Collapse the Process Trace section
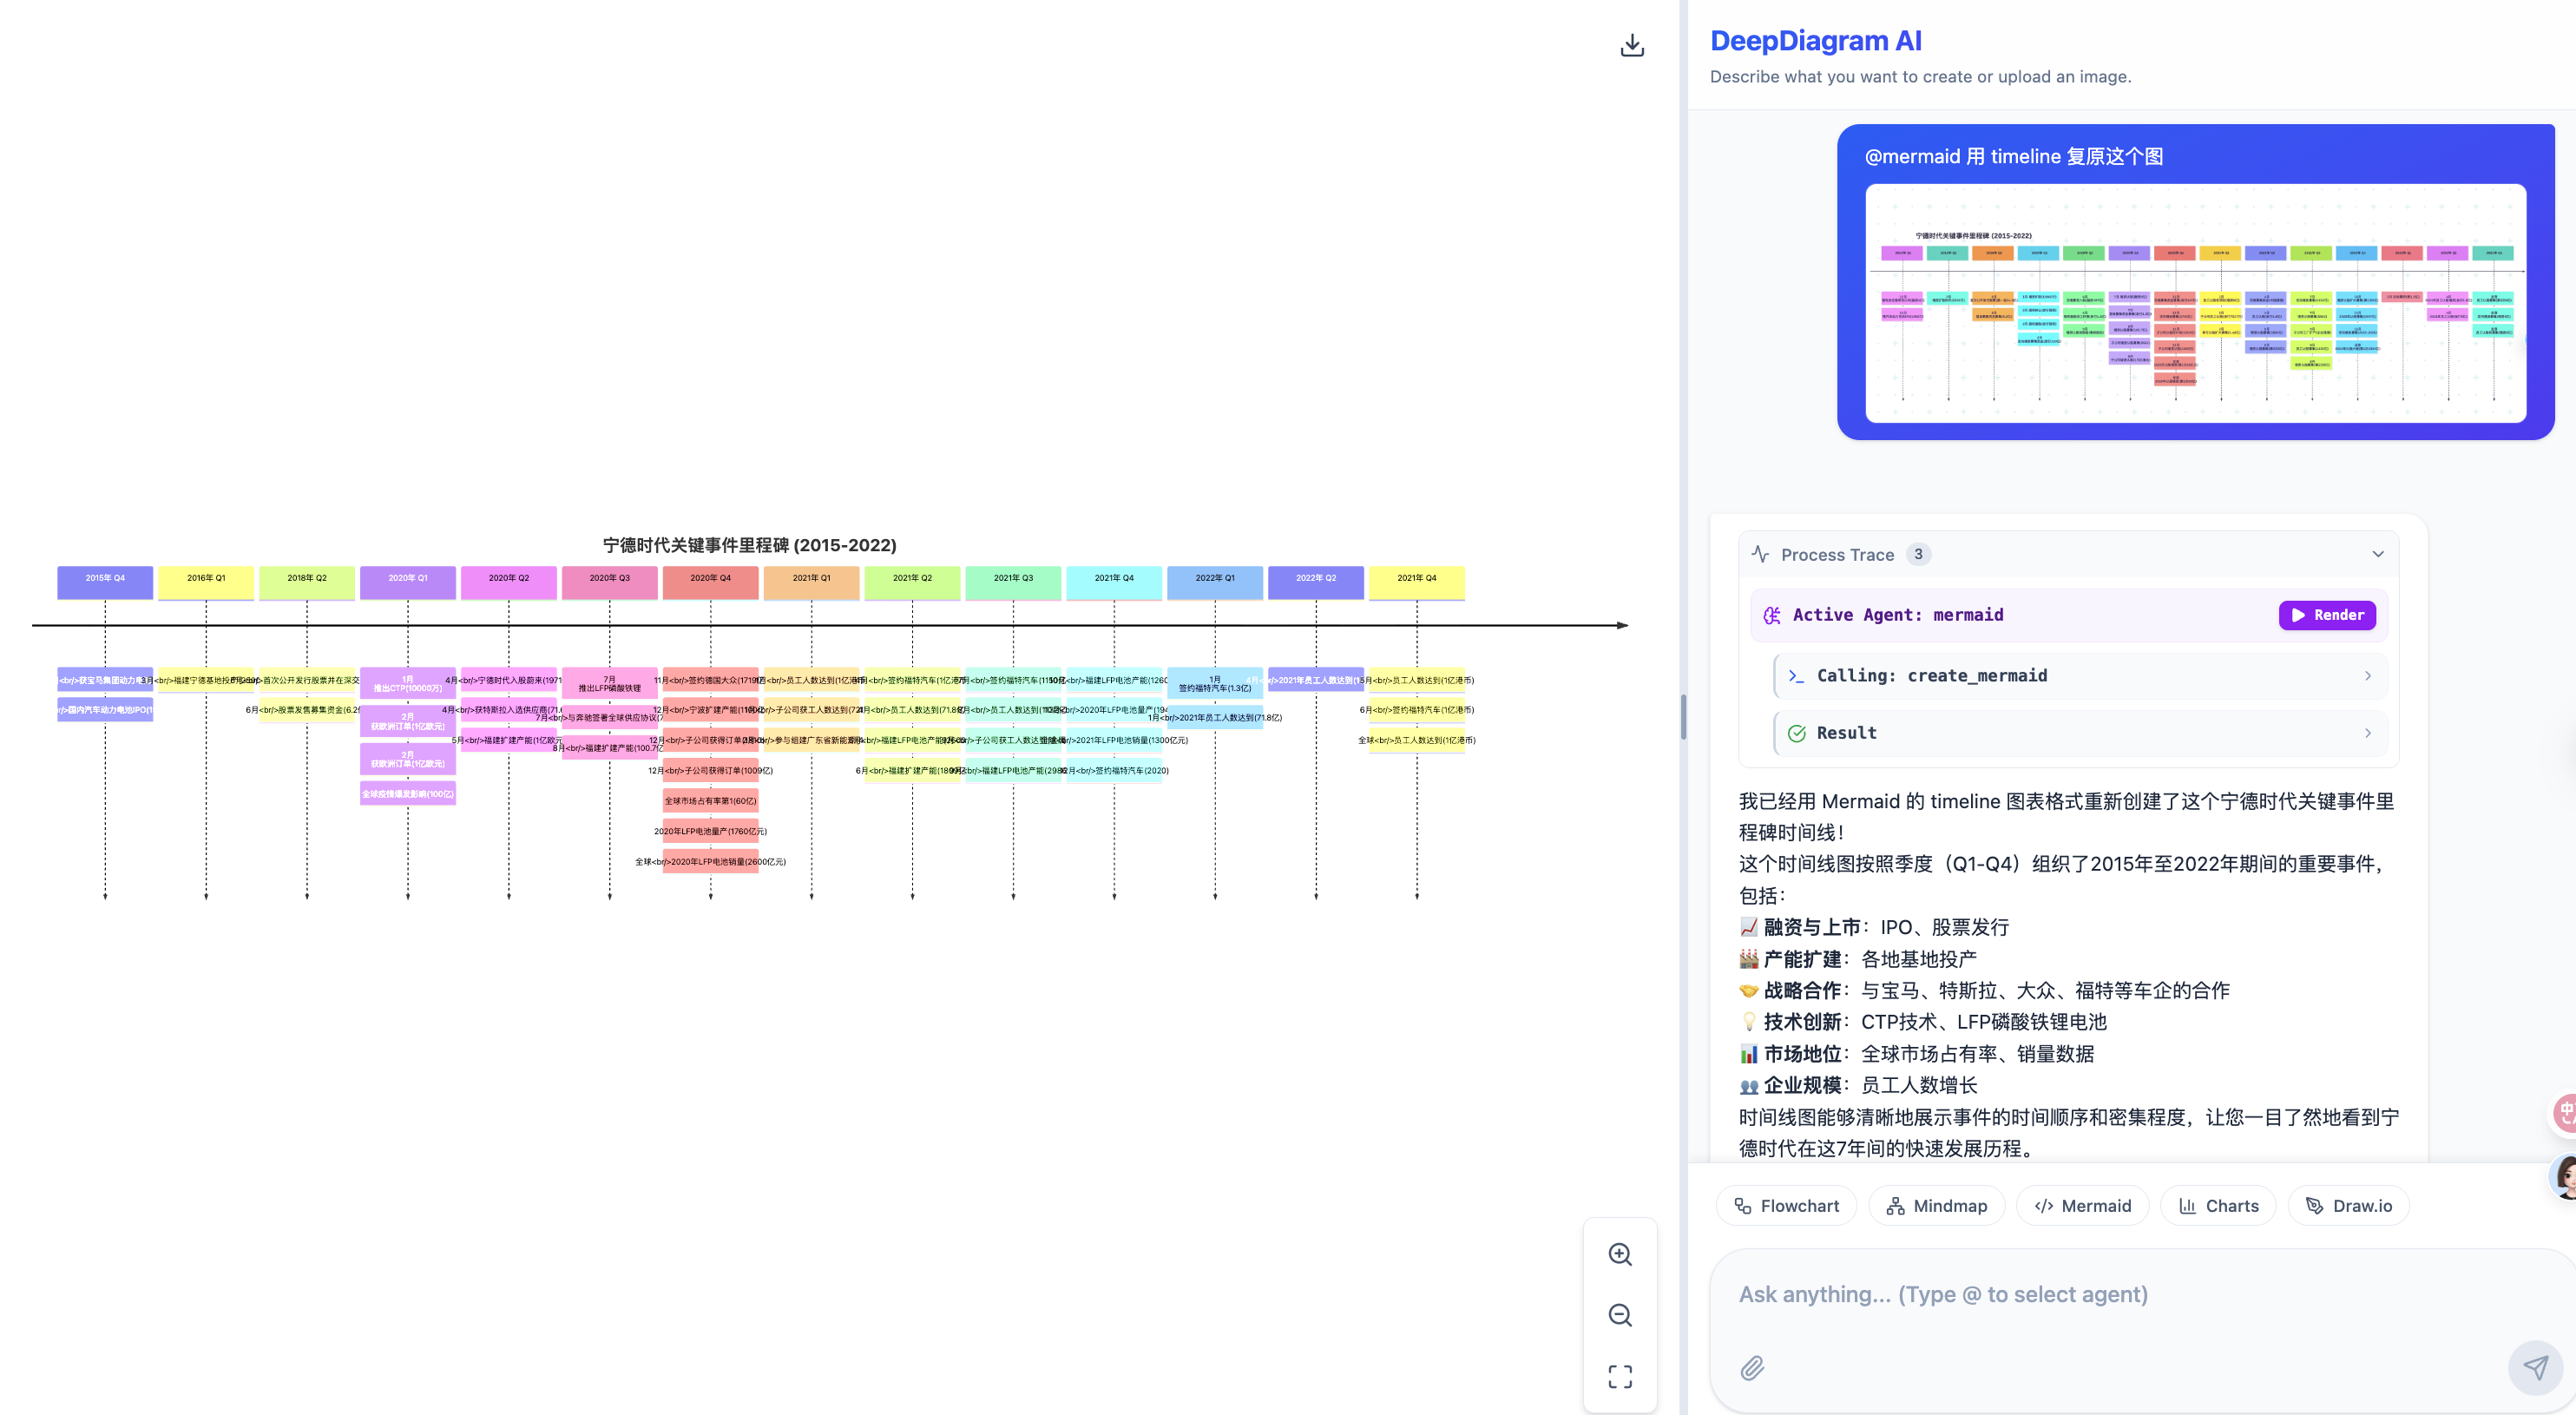 2378,554
